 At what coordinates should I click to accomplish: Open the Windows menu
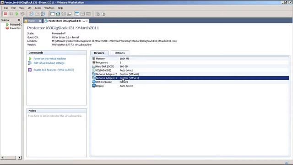pyautogui.click(x=49, y=8)
